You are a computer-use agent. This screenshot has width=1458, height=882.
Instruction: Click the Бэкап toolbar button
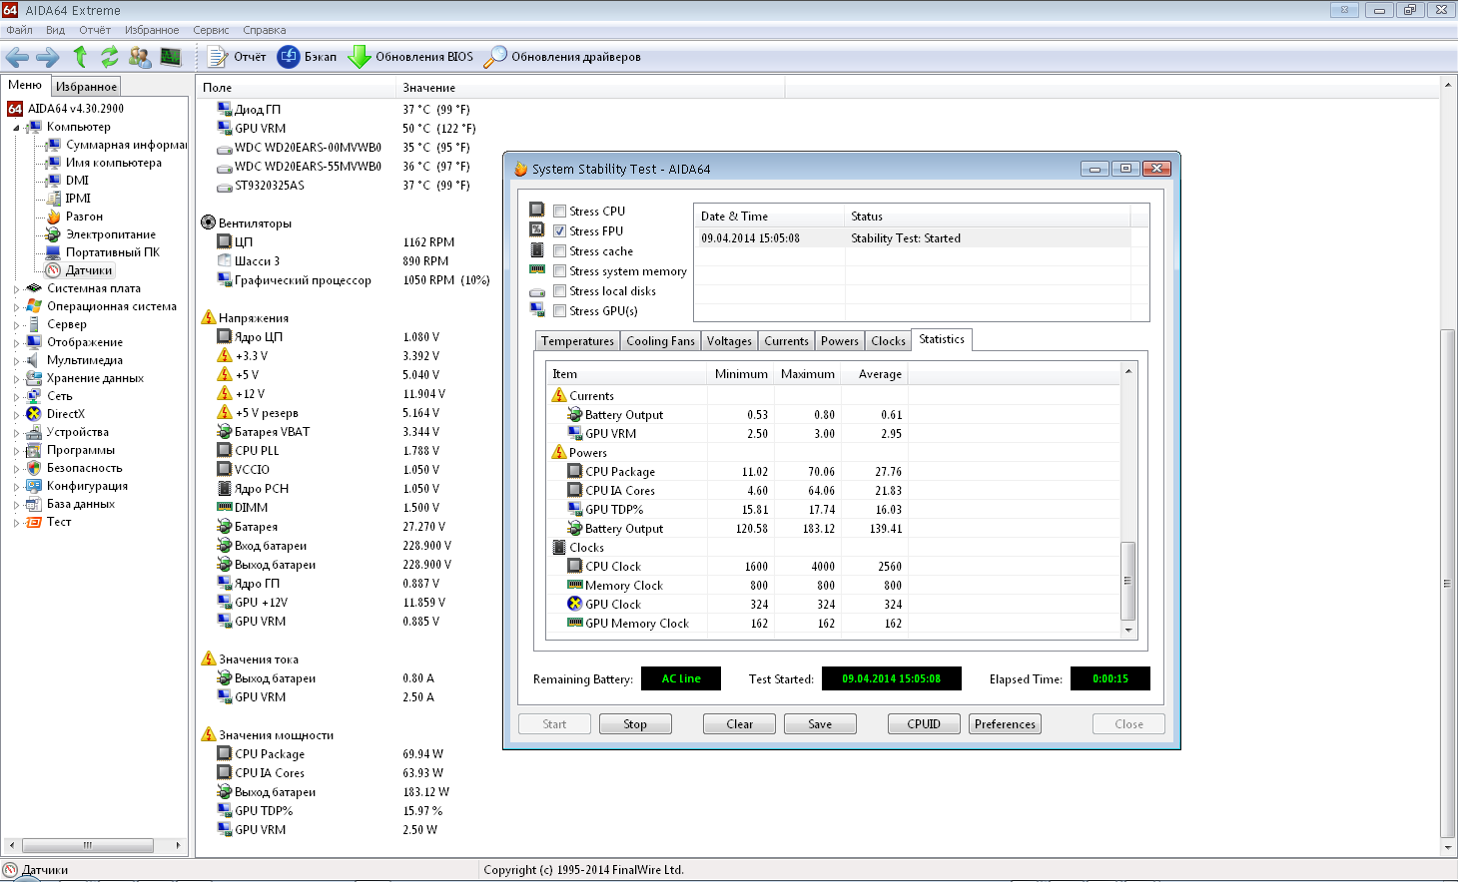point(308,57)
